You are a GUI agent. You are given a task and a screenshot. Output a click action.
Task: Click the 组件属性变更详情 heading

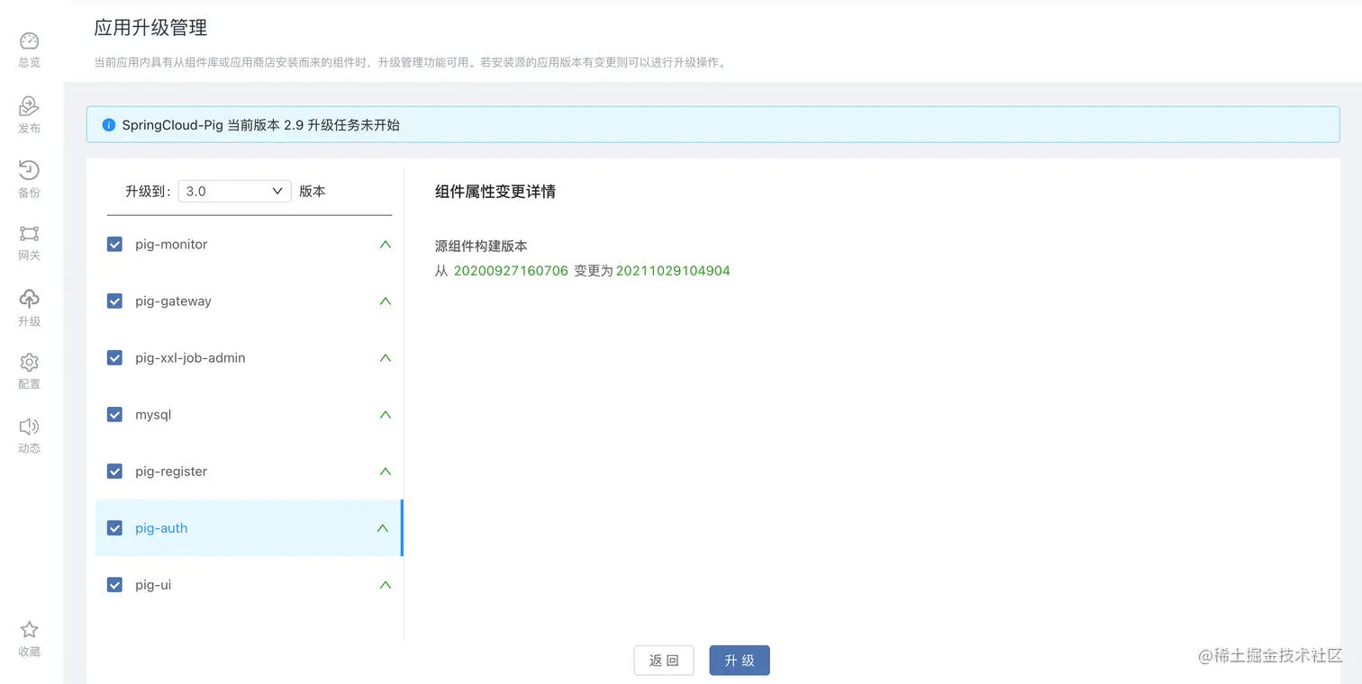pyautogui.click(x=495, y=191)
